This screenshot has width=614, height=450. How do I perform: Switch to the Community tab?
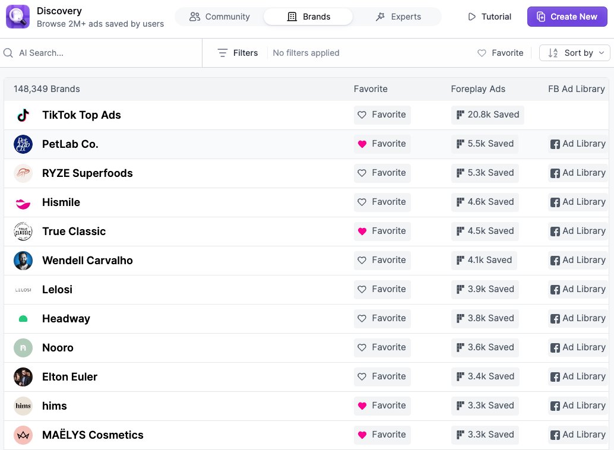coord(220,17)
